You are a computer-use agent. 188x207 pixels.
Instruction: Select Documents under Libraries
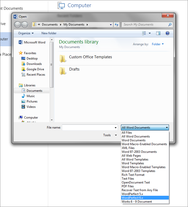click(32, 91)
